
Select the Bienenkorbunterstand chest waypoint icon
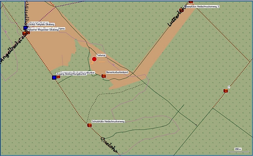104,76
